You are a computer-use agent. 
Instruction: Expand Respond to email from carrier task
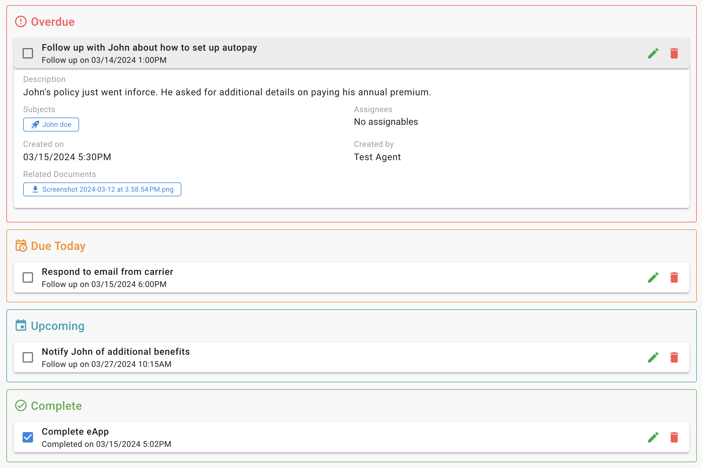point(358,277)
